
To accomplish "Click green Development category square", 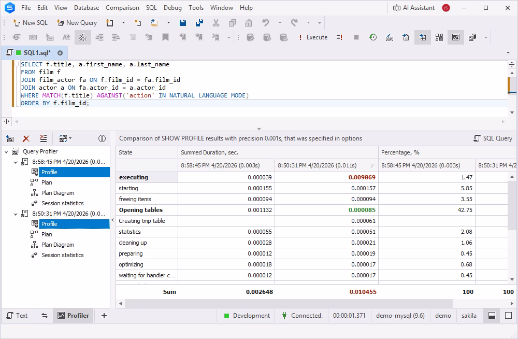I will point(227,316).
